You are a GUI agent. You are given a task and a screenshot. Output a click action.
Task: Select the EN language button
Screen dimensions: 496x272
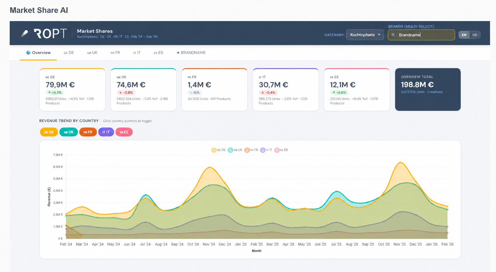pos(464,35)
